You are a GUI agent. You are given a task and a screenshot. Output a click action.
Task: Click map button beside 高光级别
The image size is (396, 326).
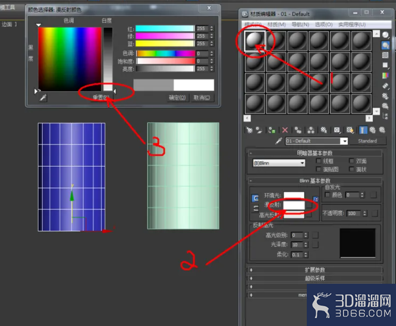tap(315, 235)
